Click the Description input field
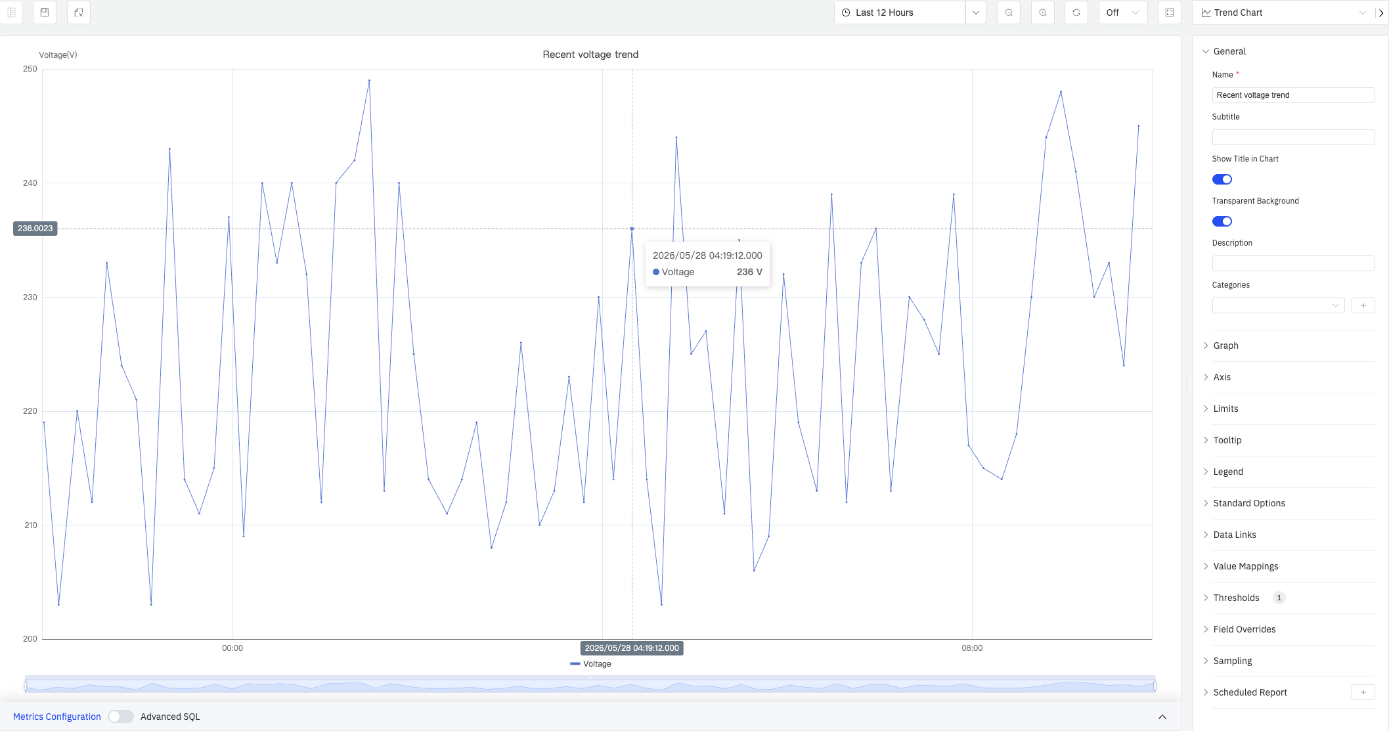The height and width of the screenshot is (731, 1389). 1293,263
